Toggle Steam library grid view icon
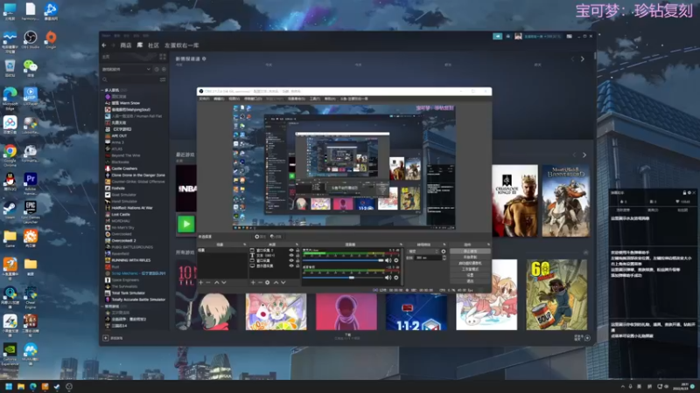 163,57
